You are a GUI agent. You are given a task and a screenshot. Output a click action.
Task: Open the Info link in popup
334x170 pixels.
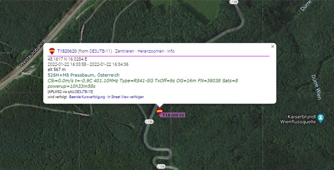(x=171, y=51)
